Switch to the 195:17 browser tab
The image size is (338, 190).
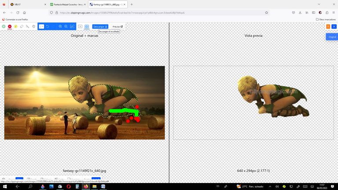pyautogui.click(x=28, y=4)
